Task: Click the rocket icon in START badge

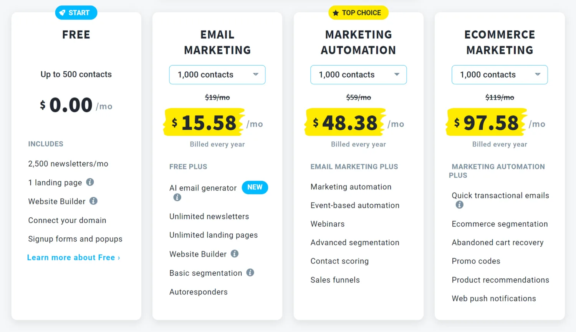Action: (x=62, y=13)
